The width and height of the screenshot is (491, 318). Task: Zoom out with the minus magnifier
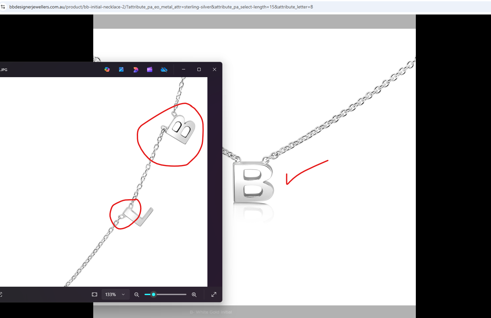(137, 294)
